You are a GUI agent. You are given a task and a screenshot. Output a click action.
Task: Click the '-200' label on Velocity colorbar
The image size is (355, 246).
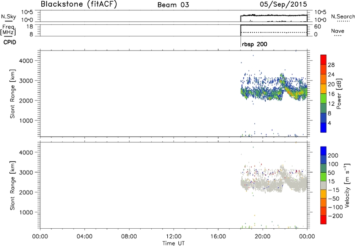pos(335,216)
